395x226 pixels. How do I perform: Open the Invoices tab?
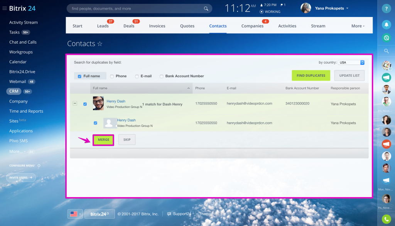point(157,26)
